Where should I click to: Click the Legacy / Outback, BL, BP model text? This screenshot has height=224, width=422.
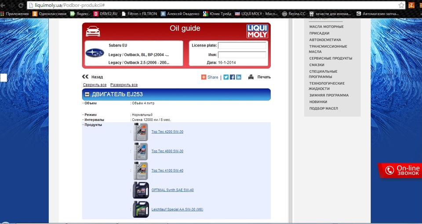click(138, 55)
